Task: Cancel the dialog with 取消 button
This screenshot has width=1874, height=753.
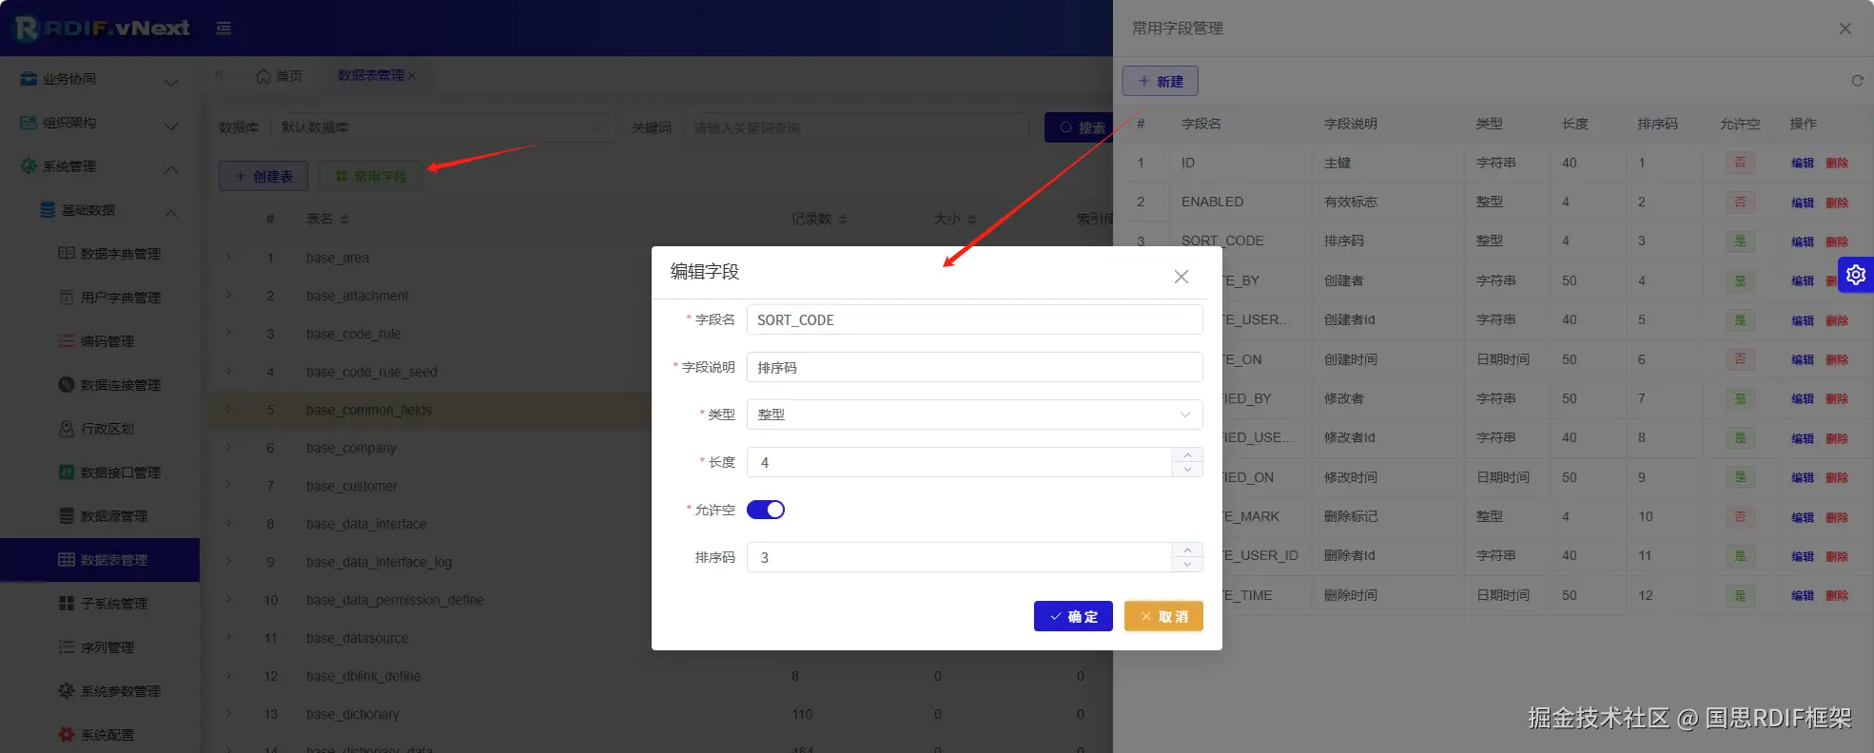Action: click(1163, 616)
